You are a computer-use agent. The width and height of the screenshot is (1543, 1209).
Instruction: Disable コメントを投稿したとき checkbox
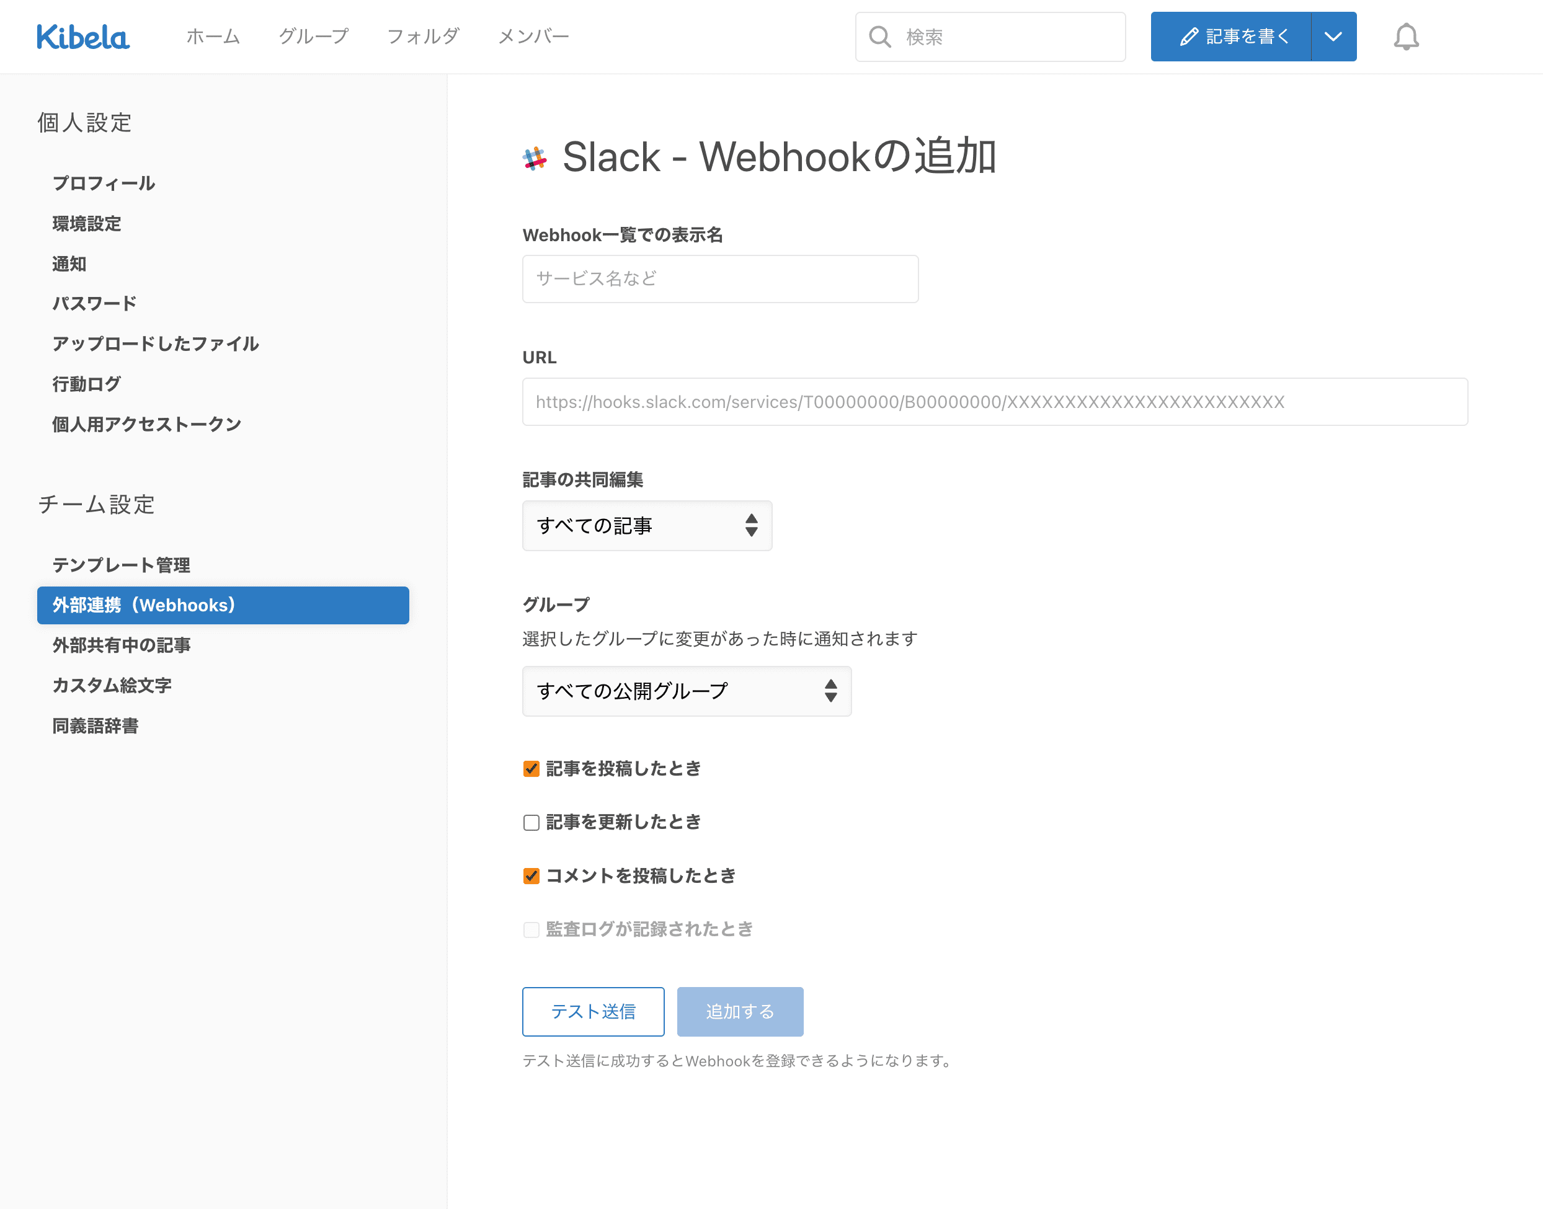point(530,875)
